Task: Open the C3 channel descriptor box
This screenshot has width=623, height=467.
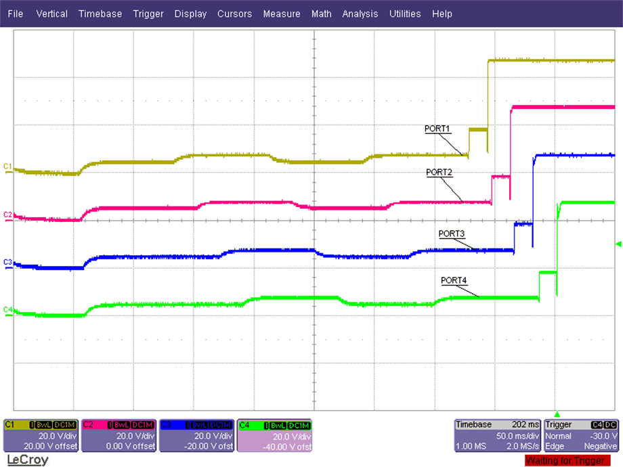Action: click(x=196, y=435)
